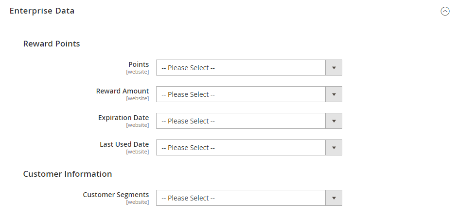Click the Last Used Date field label
The image size is (458, 215).
coord(124,144)
